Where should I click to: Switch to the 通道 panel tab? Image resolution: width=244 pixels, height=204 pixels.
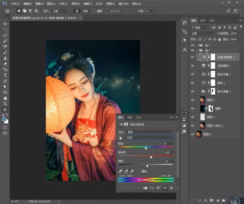tap(202, 20)
